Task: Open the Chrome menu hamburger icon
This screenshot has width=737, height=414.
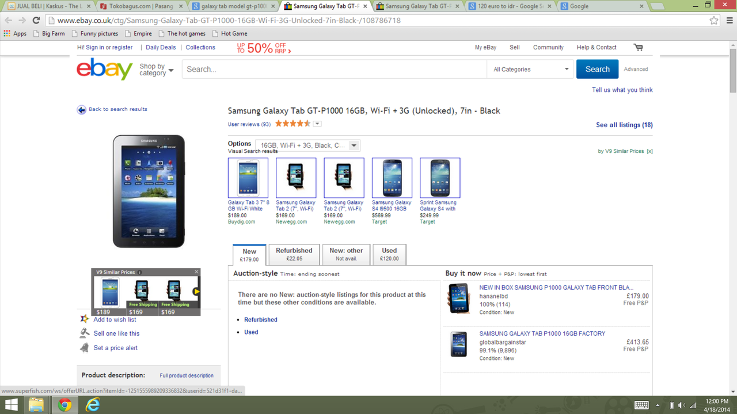Action: 728,20
